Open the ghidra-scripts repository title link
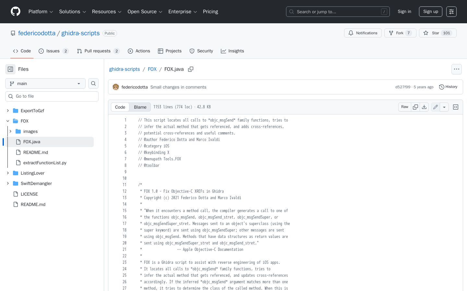 pyautogui.click(x=80, y=33)
